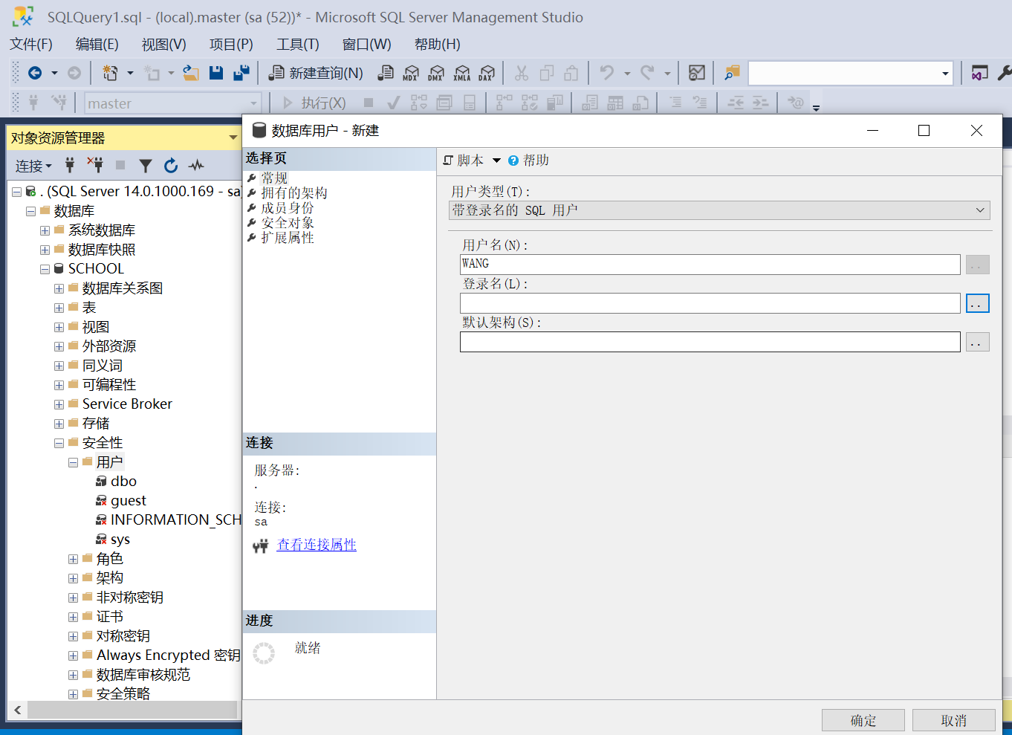Open the find search combo box dropdown
1012x735 pixels.
945,73
